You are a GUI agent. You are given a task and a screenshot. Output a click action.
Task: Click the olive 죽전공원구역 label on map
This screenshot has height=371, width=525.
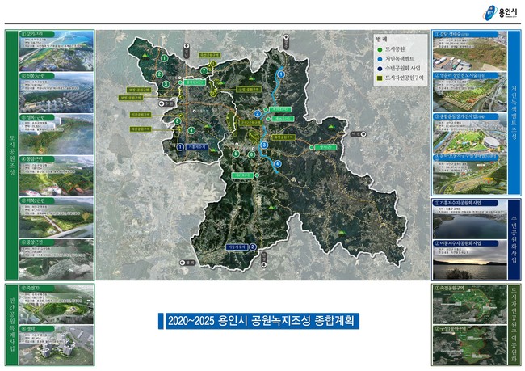tap(210, 55)
